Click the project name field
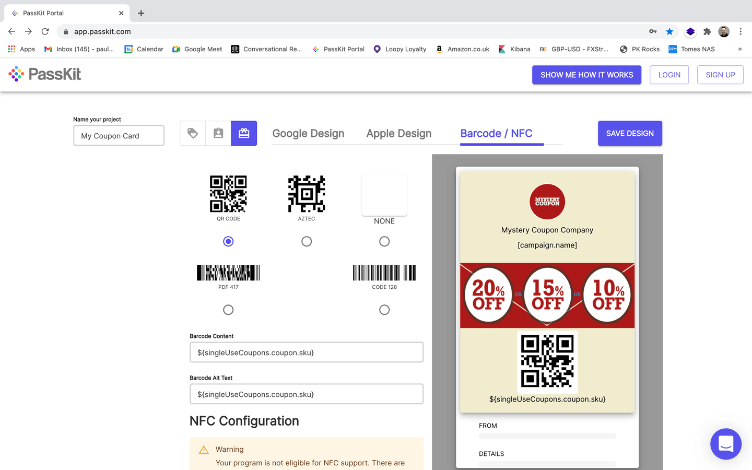 pos(119,135)
